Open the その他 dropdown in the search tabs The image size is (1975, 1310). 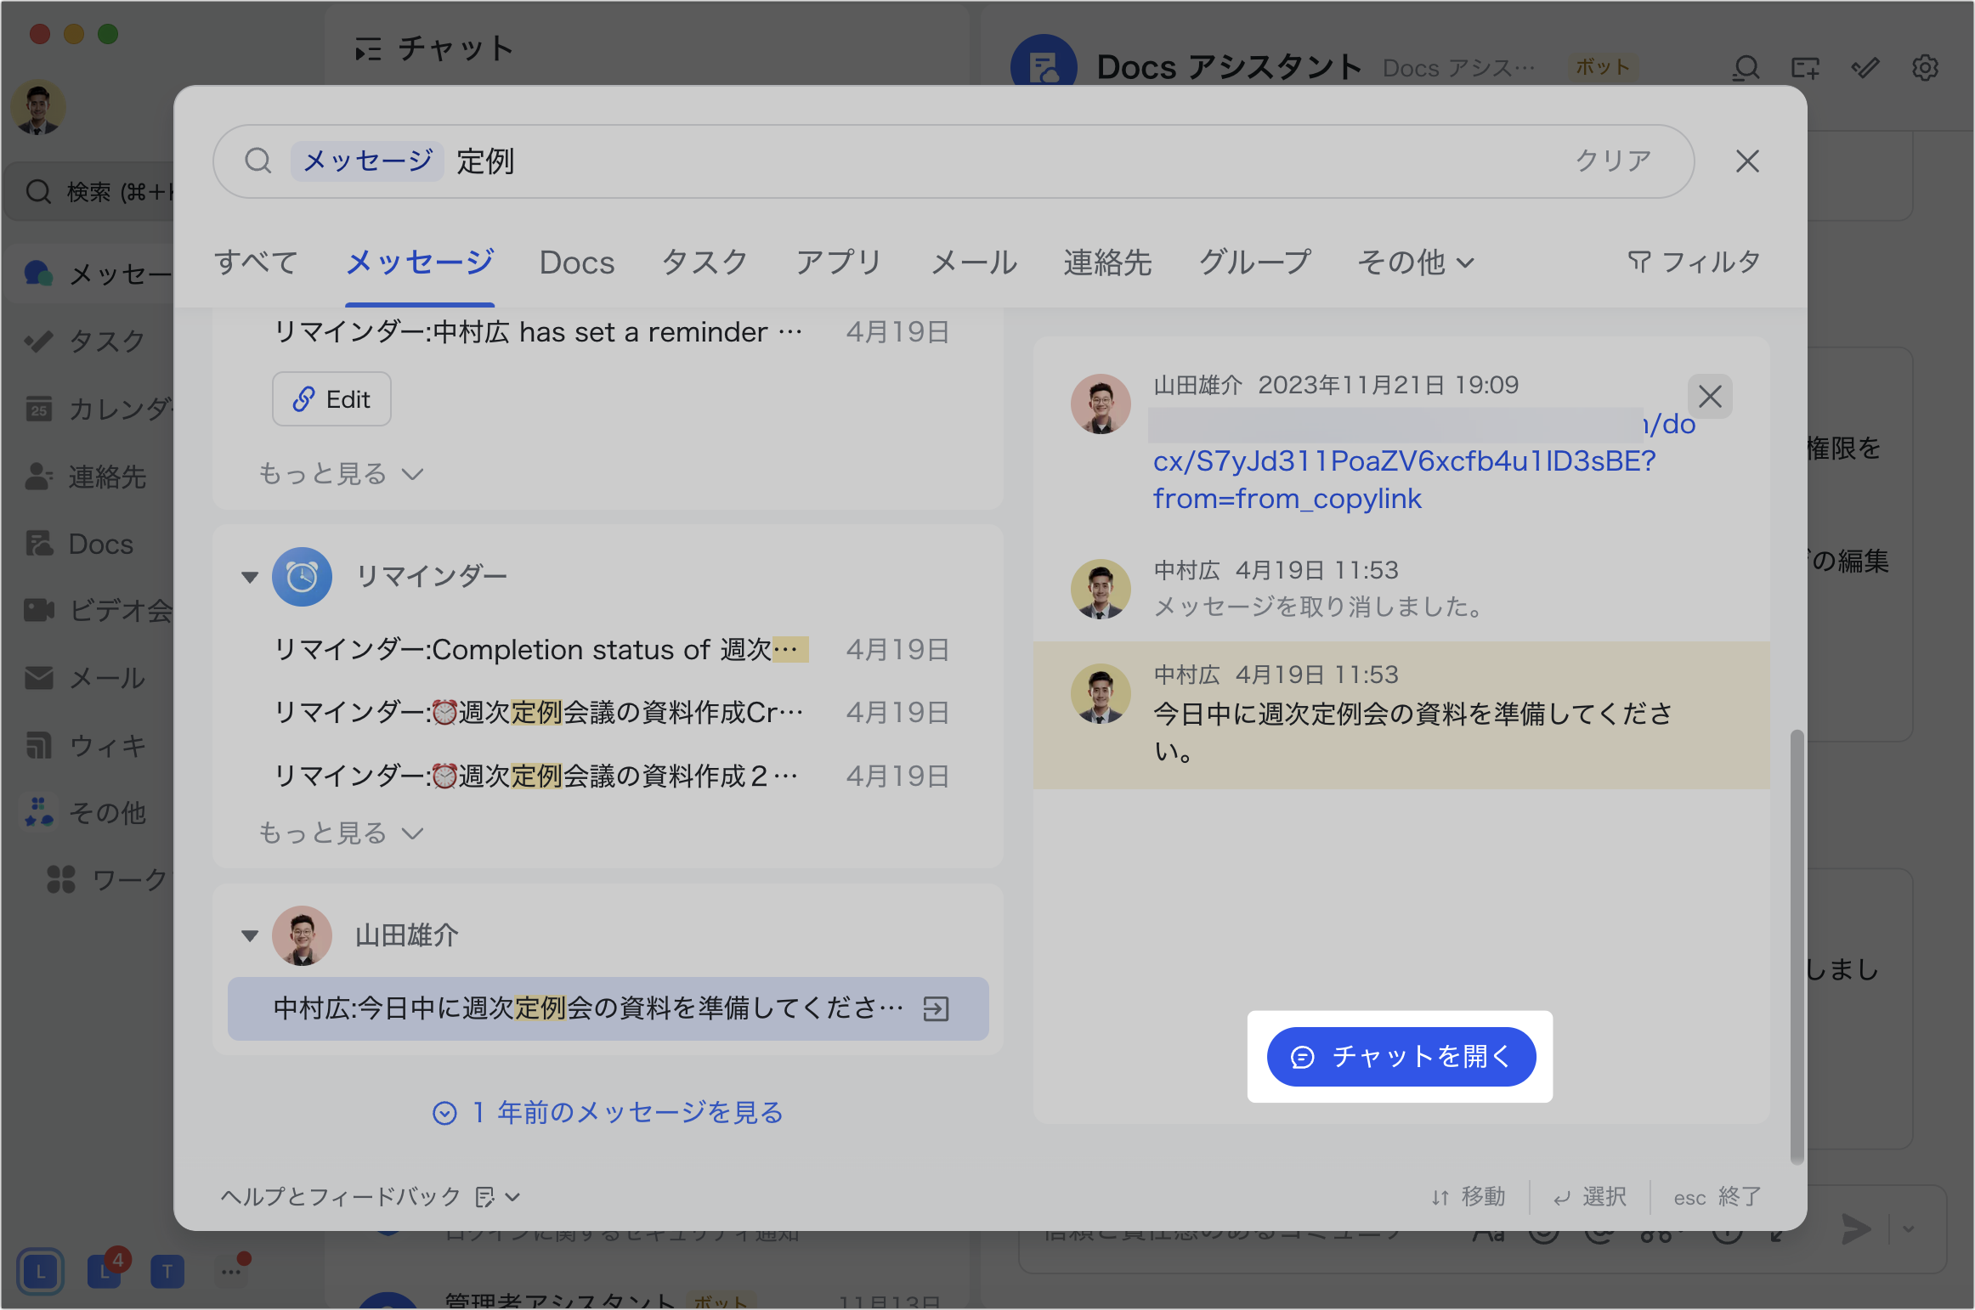pyautogui.click(x=1414, y=263)
